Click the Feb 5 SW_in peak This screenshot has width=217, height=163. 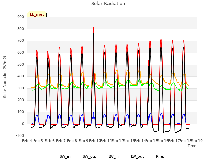(37, 50)
